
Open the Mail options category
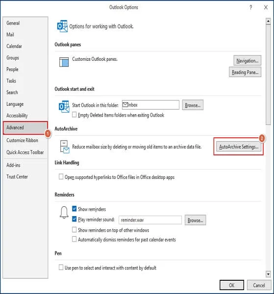[25, 35]
